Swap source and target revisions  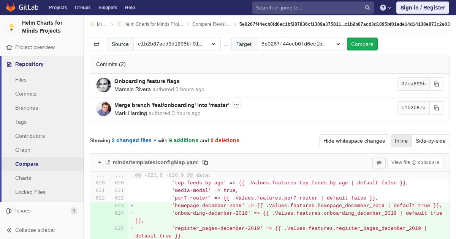(x=97, y=44)
